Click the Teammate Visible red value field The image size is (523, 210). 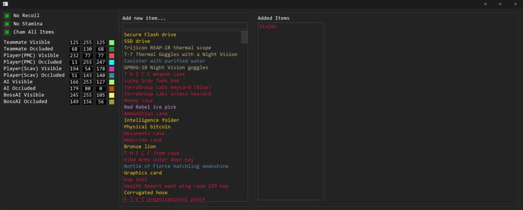click(x=74, y=42)
